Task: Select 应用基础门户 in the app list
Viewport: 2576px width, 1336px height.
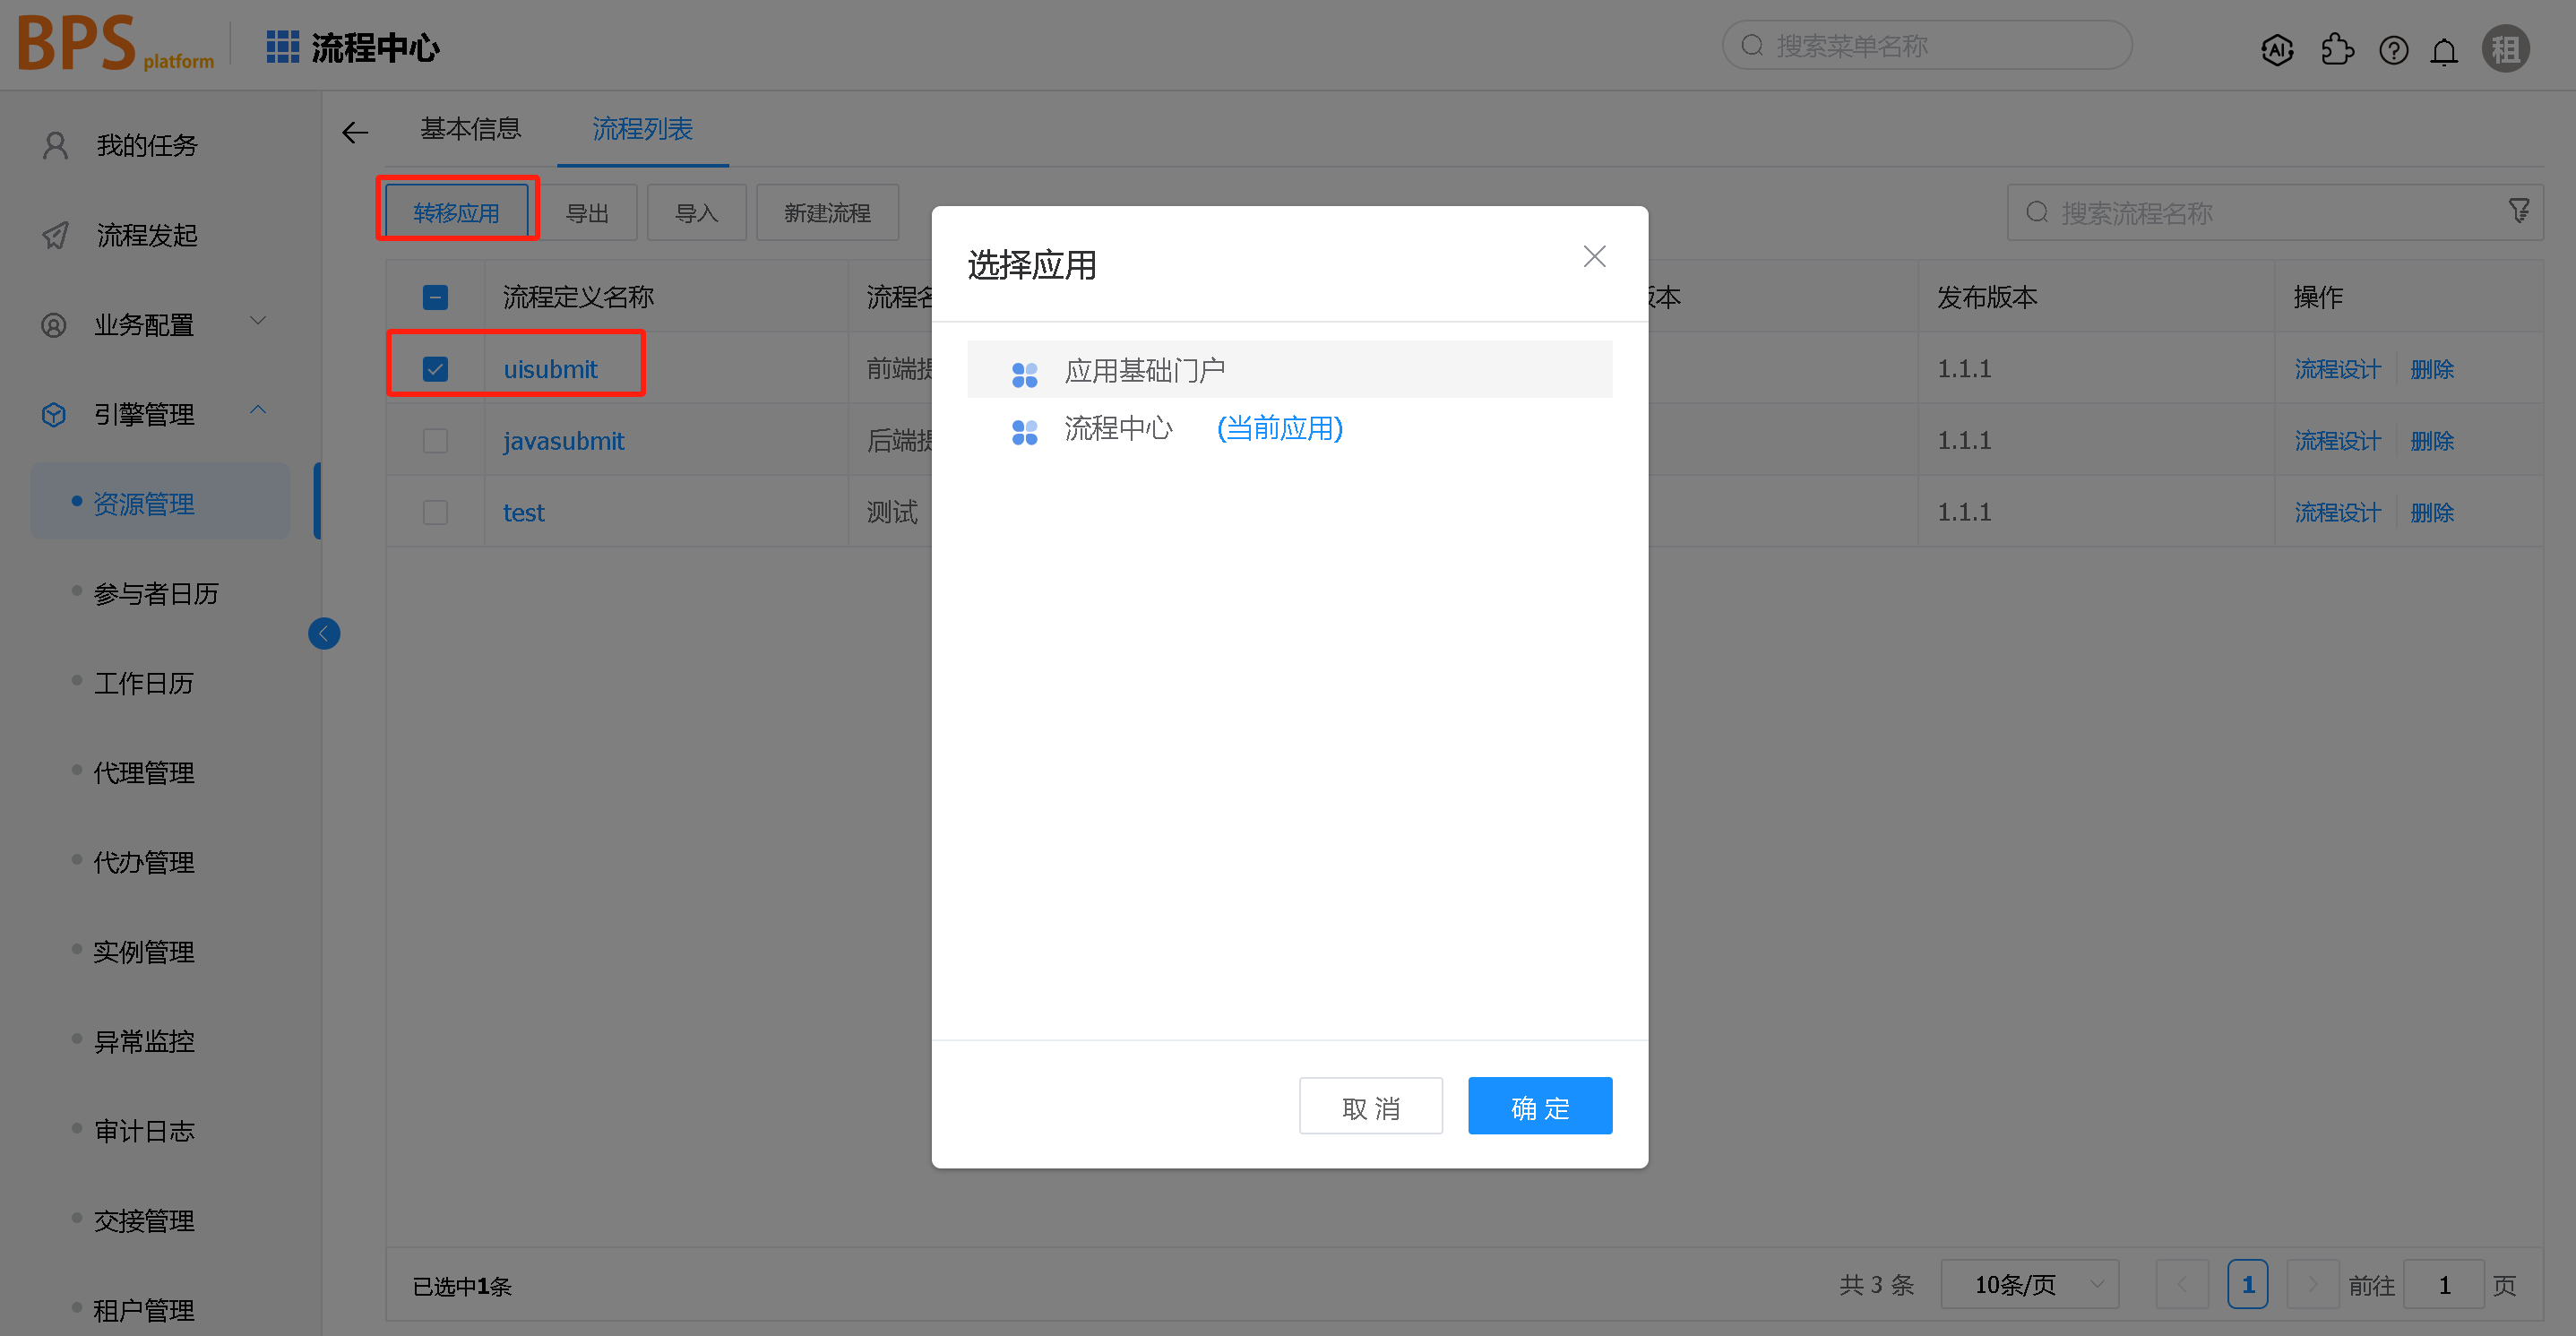Action: (1144, 371)
